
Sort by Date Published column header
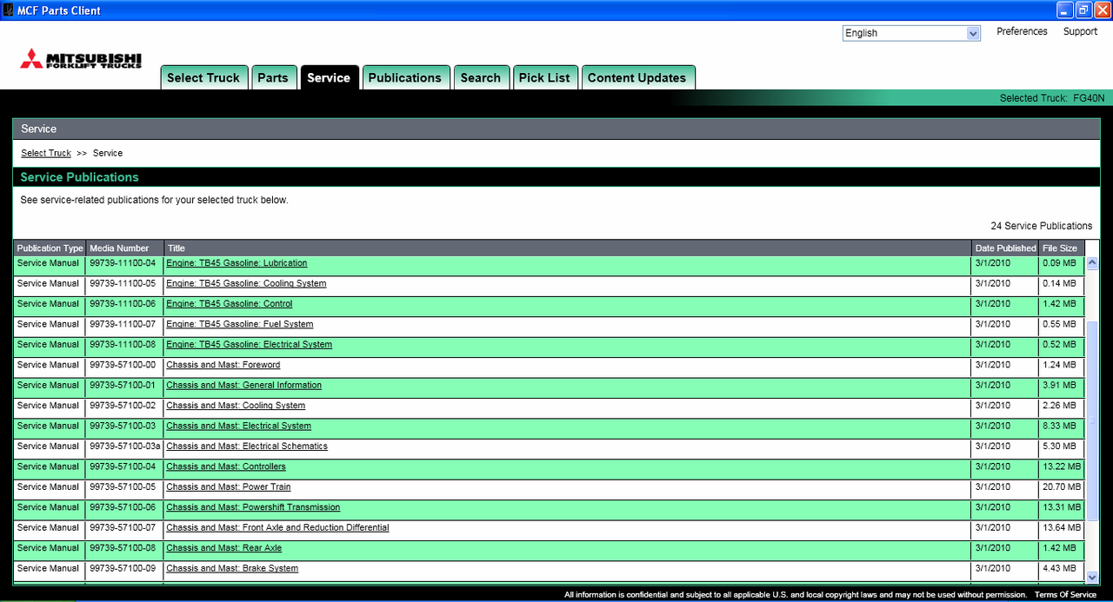(x=1005, y=248)
